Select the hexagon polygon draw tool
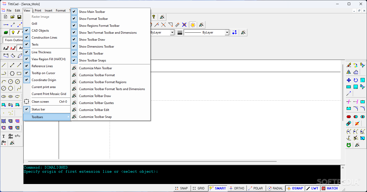This screenshot has width=367, height=192. tap(12, 73)
